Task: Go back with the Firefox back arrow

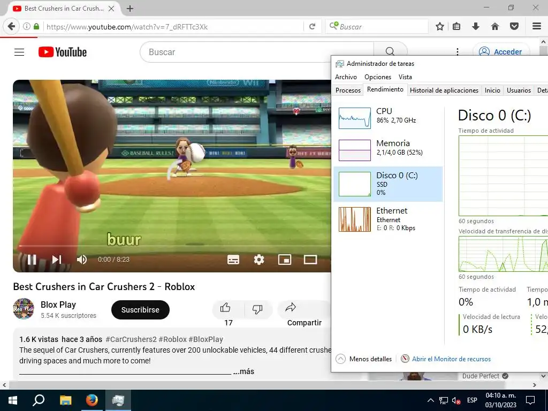Action: coord(11,27)
